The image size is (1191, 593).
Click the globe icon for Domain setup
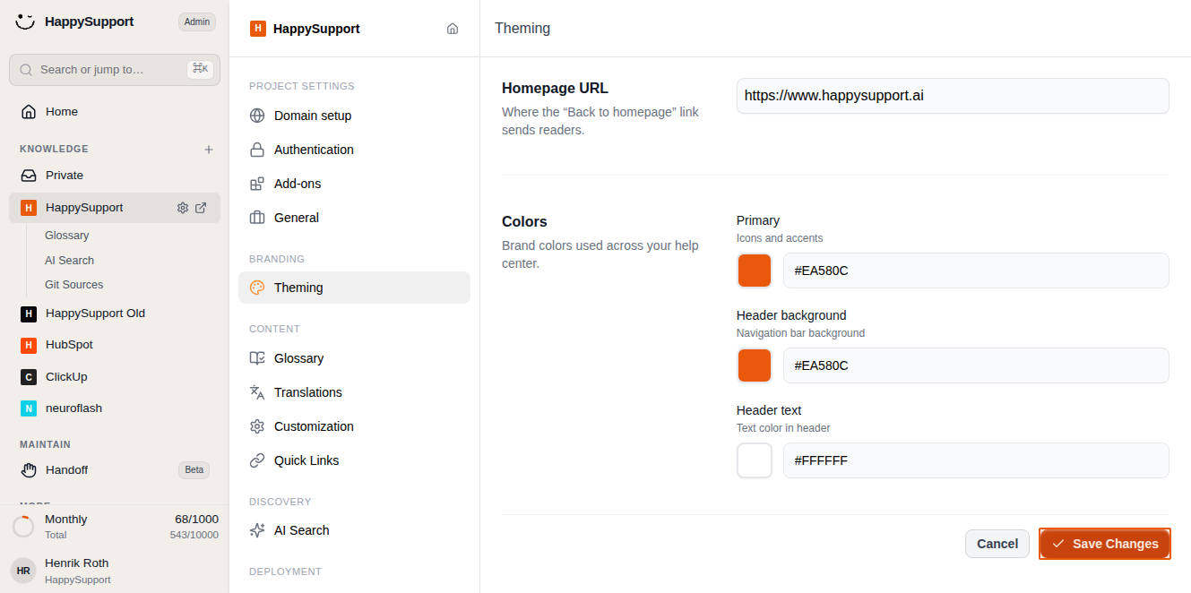click(x=257, y=116)
